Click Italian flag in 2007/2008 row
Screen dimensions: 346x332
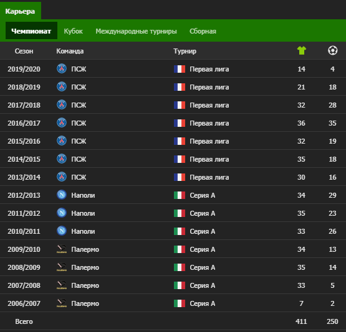coord(180,285)
